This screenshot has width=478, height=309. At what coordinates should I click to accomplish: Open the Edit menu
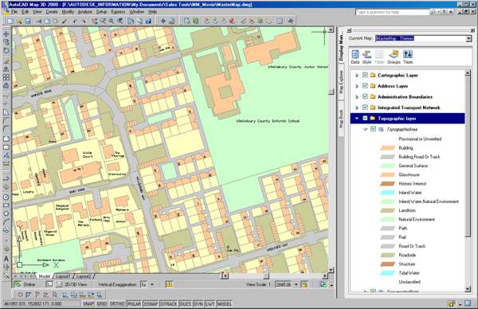[x=25, y=12]
